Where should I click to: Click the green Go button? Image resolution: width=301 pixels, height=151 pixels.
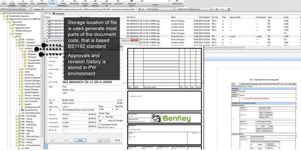(x=142, y=9)
